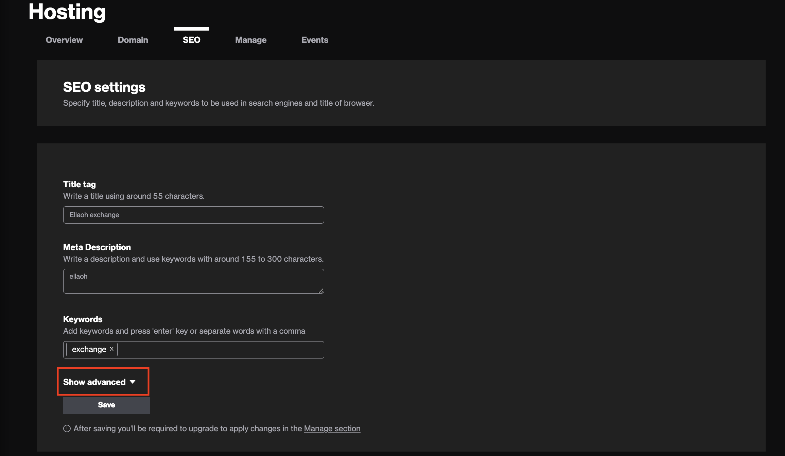Viewport: 785px width, 456px height.
Task: Follow the Manage section link
Action: point(332,428)
